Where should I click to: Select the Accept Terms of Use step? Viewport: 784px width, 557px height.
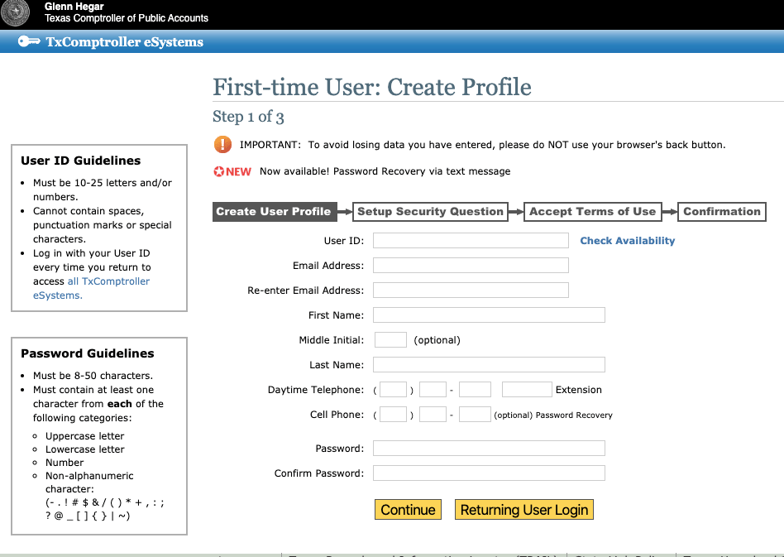592,212
